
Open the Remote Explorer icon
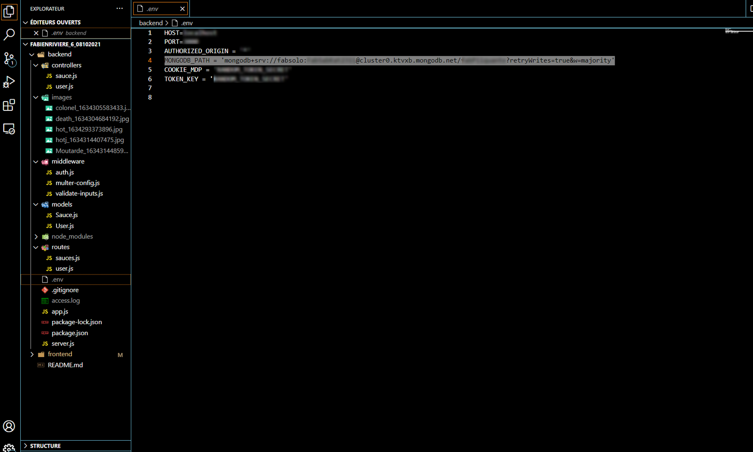(9, 129)
